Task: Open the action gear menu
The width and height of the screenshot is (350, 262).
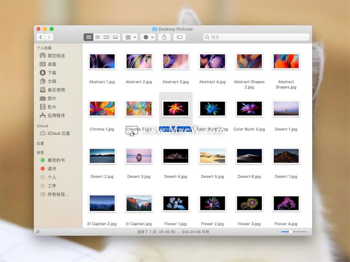Action: (148, 37)
